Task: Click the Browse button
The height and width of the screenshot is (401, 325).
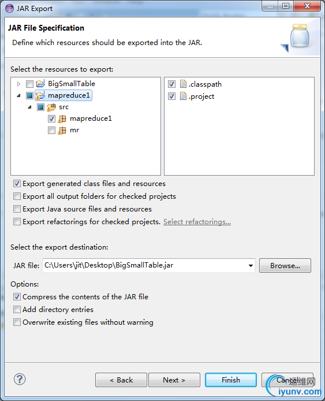Action: 285,266
